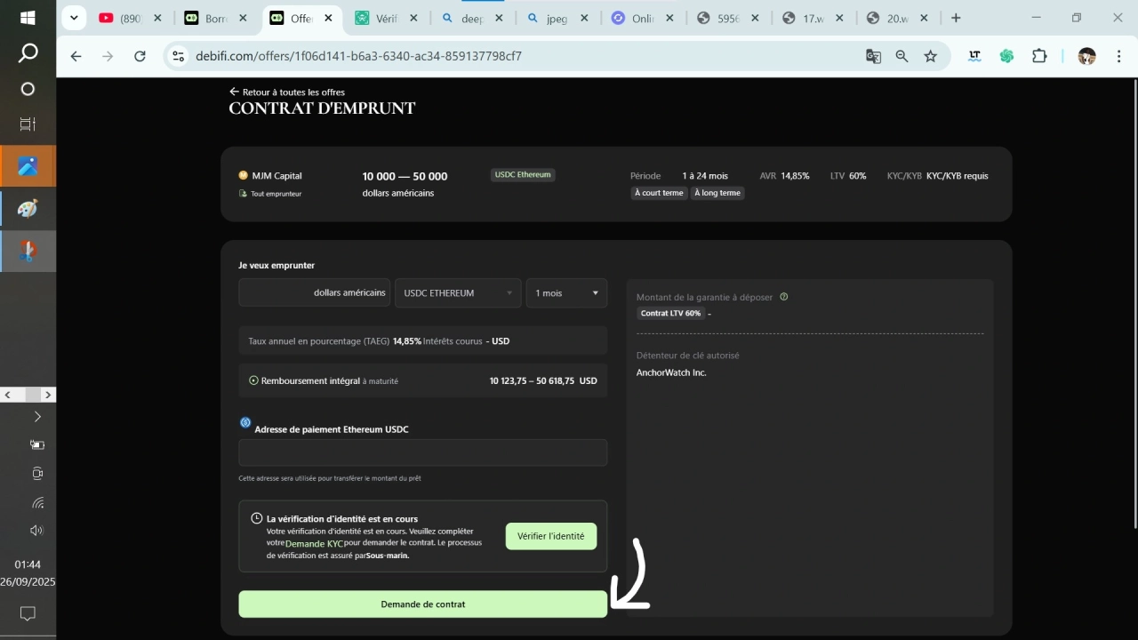Go back via Retour à toutes les offres
The image size is (1138, 640).
(x=287, y=92)
